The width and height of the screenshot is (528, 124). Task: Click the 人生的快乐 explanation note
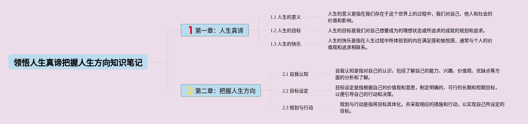point(410,44)
